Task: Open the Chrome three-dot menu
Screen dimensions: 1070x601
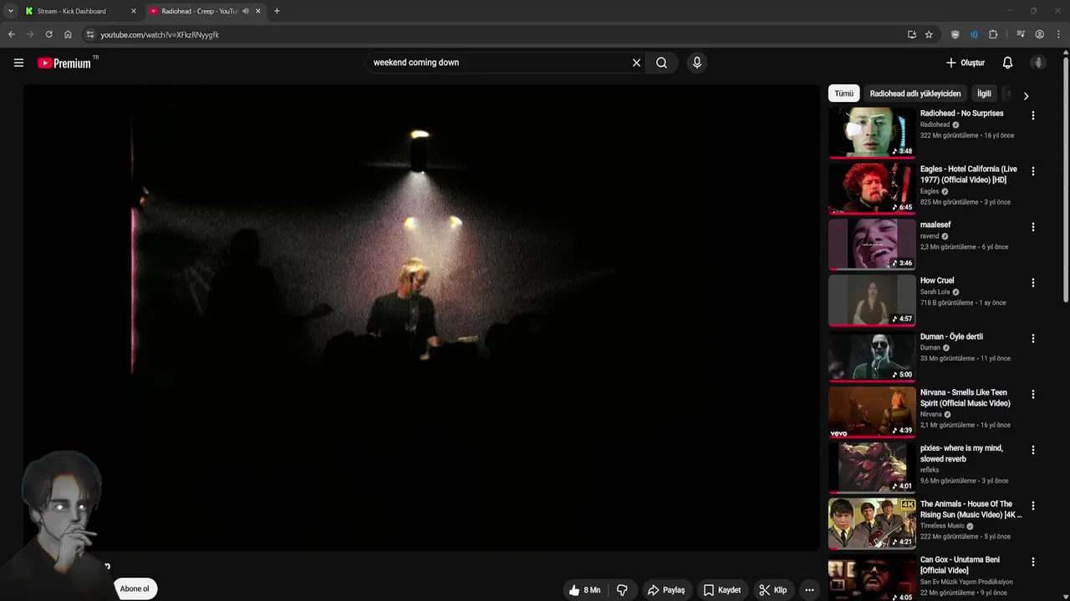Action: [x=1059, y=34]
